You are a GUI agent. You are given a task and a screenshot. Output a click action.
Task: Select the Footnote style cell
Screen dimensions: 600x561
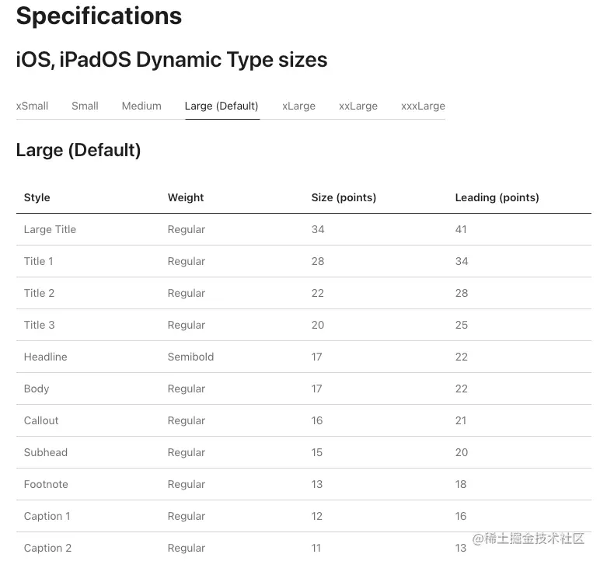(46, 484)
